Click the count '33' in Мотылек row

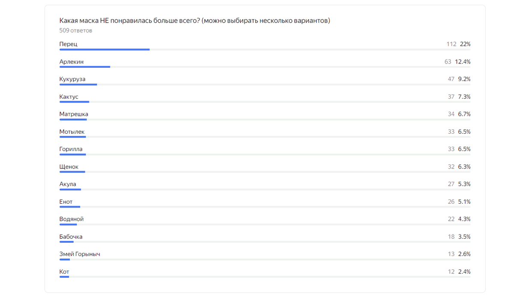(x=451, y=132)
